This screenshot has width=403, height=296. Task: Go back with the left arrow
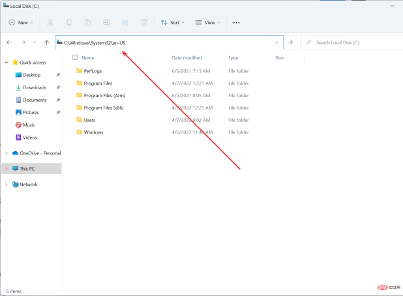click(9, 42)
